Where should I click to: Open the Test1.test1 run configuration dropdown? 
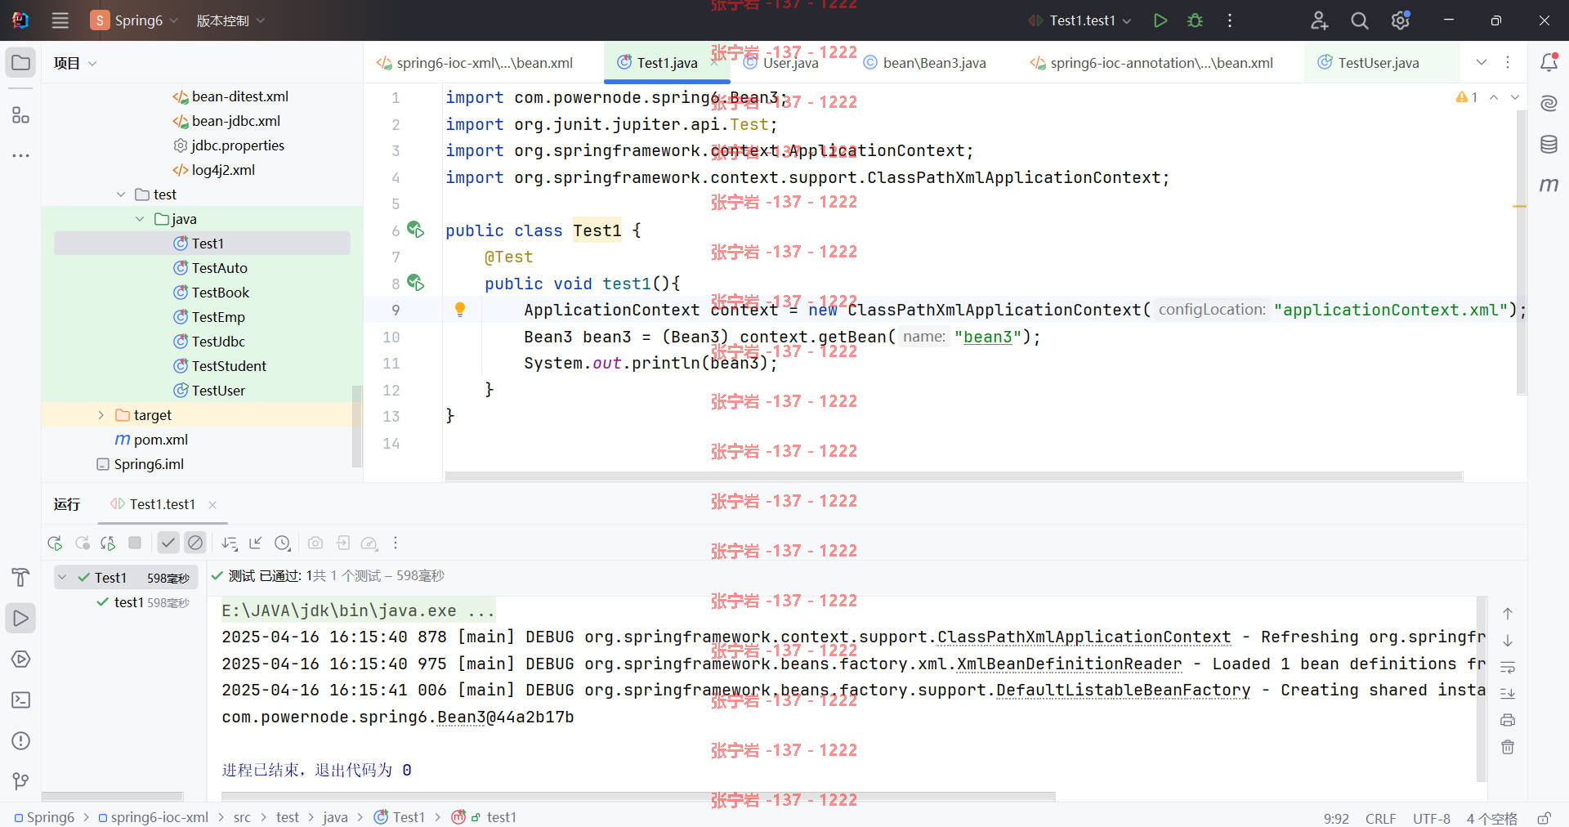tap(1080, 20)
